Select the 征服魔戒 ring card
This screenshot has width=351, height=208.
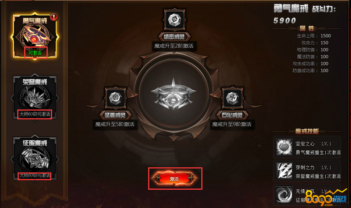point(35,159)
